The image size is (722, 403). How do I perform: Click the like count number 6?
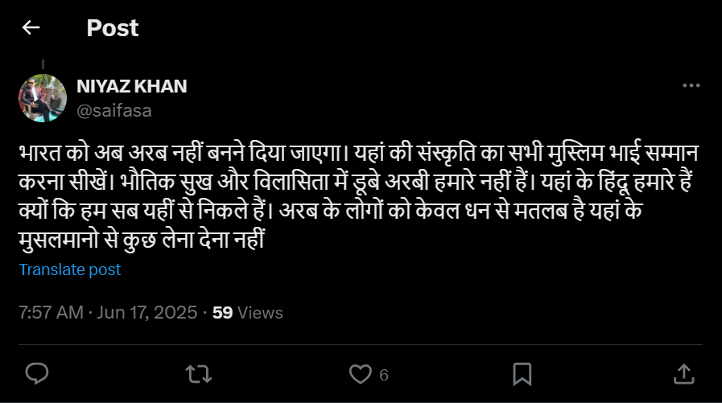tap(384, 375)
